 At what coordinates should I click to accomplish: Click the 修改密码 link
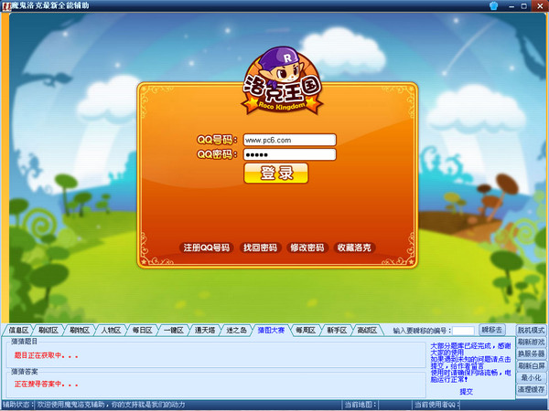click(307, 248)
